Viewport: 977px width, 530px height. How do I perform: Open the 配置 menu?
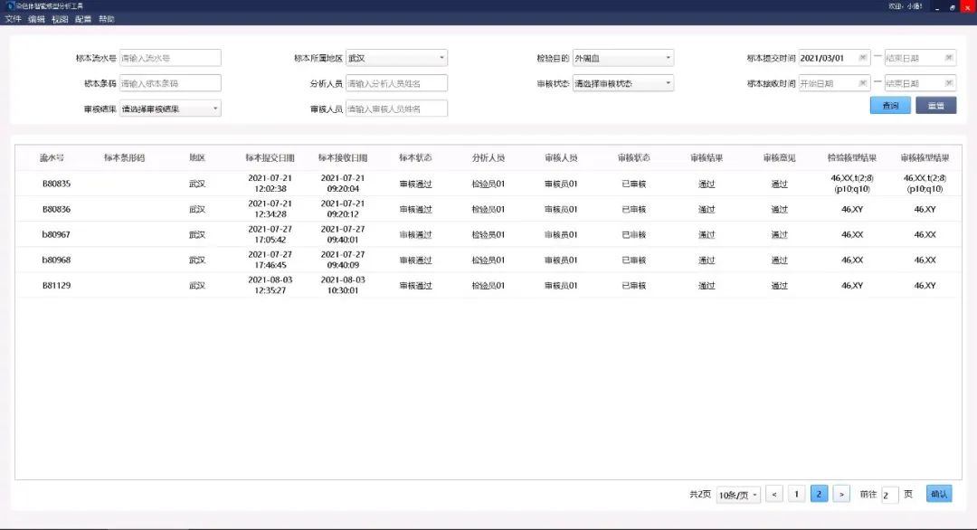click(83, 19)
